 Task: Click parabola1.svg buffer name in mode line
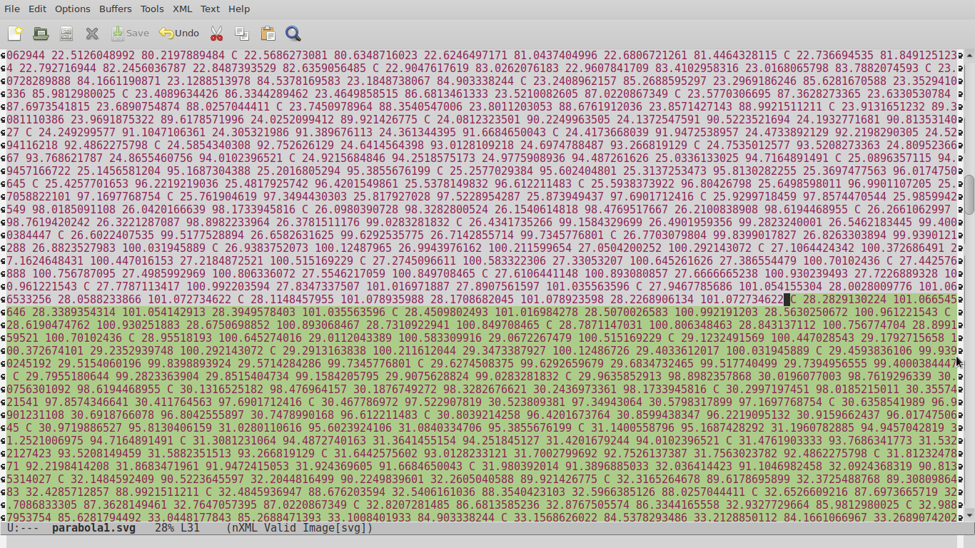(x=94, y=528)
